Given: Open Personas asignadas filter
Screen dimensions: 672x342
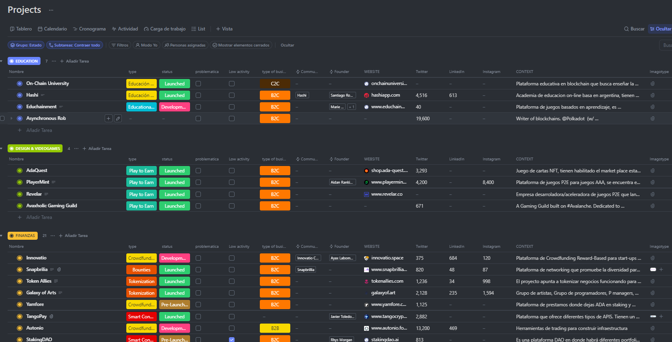Looking at the screenshot, I should point(185,45).
